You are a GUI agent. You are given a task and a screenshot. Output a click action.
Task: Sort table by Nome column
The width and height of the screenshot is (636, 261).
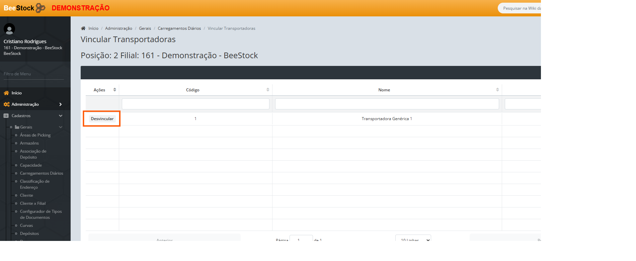(497, 90)
